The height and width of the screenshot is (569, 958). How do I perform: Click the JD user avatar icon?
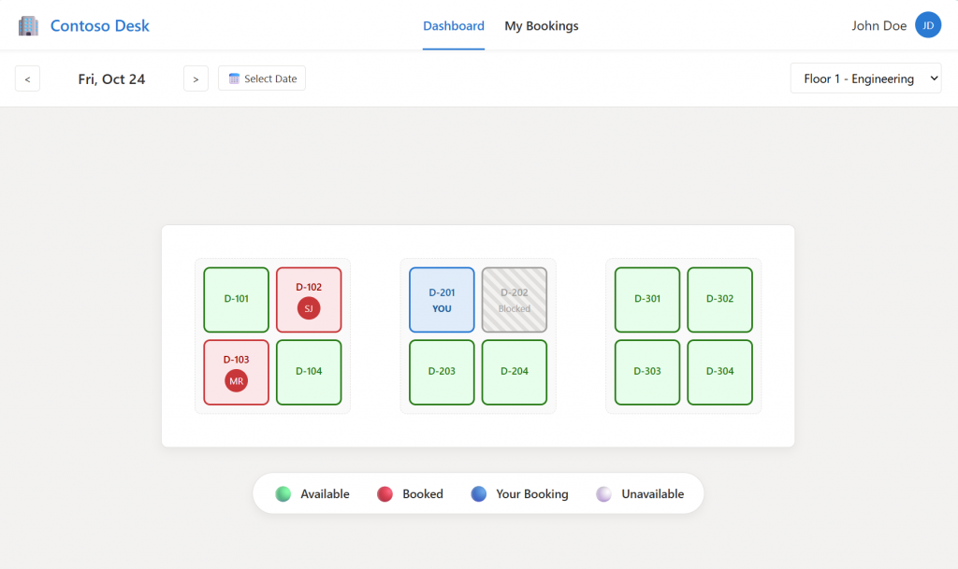click(x=927, y=26)
